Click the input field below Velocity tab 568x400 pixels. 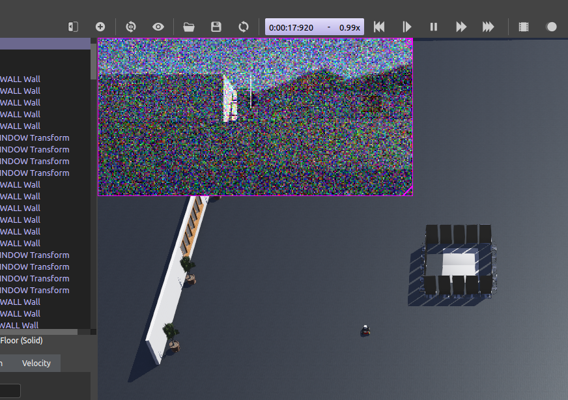coord(10,391)
